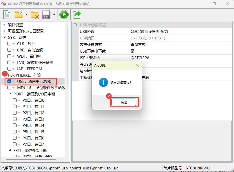This screenshot has height=172, width=234.
Task: Toggle P5口, 端口5 checkbox
Action: tap(15, 132)
